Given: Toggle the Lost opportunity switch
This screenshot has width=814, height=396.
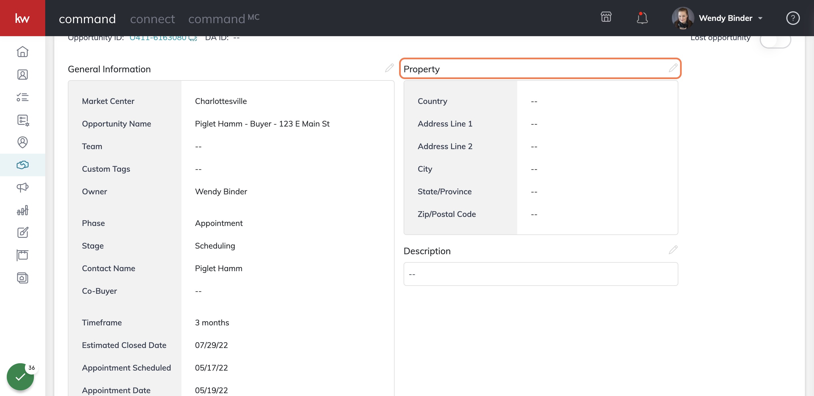Looking at the screenshot, I should pyautogui.click(x=775, y=40).
